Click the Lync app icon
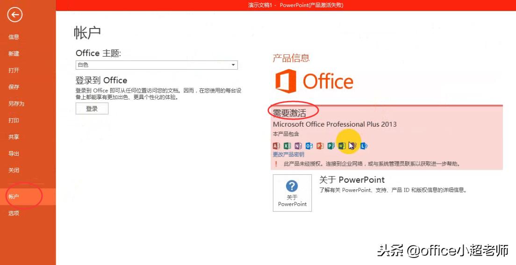The image size is (516, 265). (x=364, y=145)
